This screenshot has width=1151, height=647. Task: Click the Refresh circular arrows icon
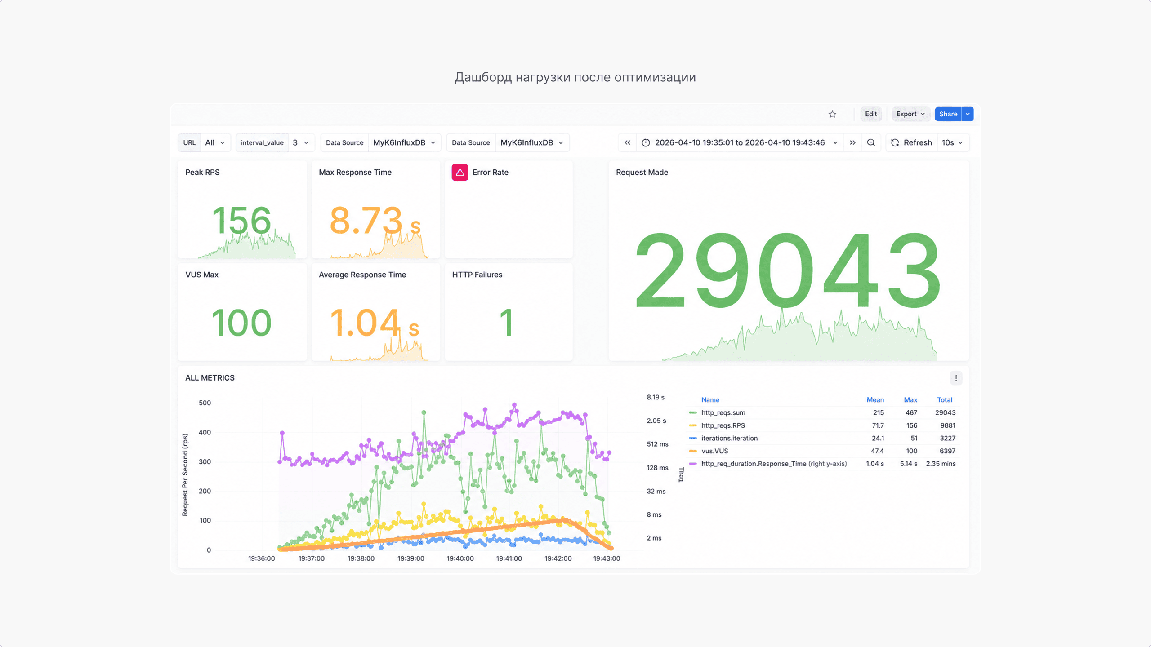click(895, 142)
